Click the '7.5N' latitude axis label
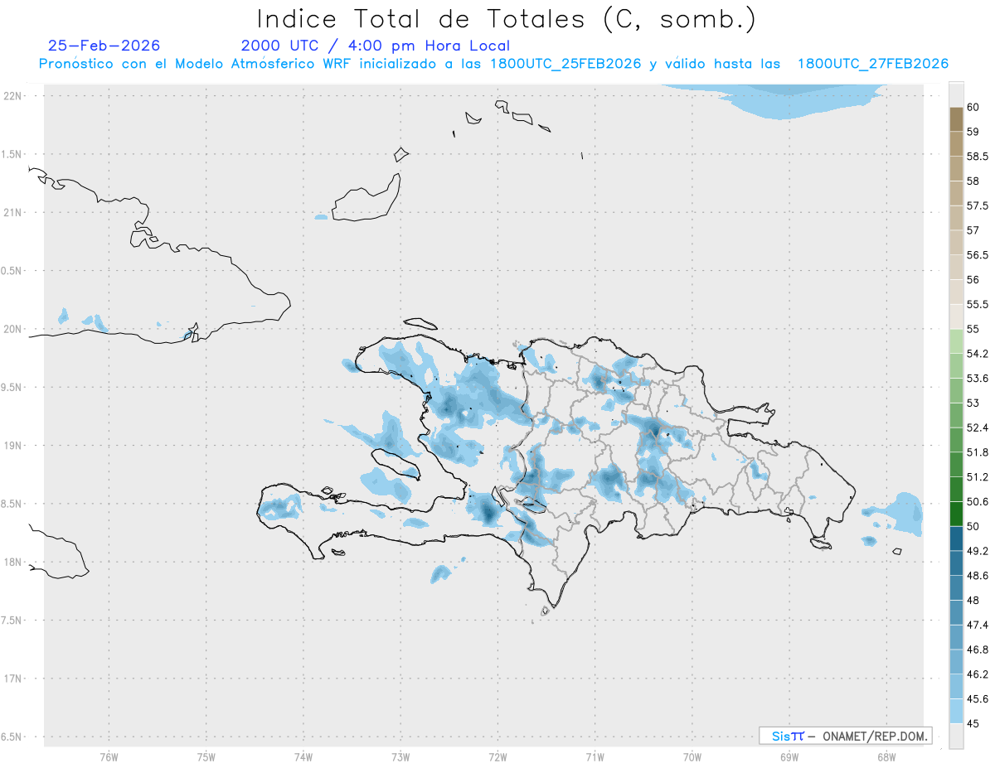995x768 pixels. click(x=12, y=620)
